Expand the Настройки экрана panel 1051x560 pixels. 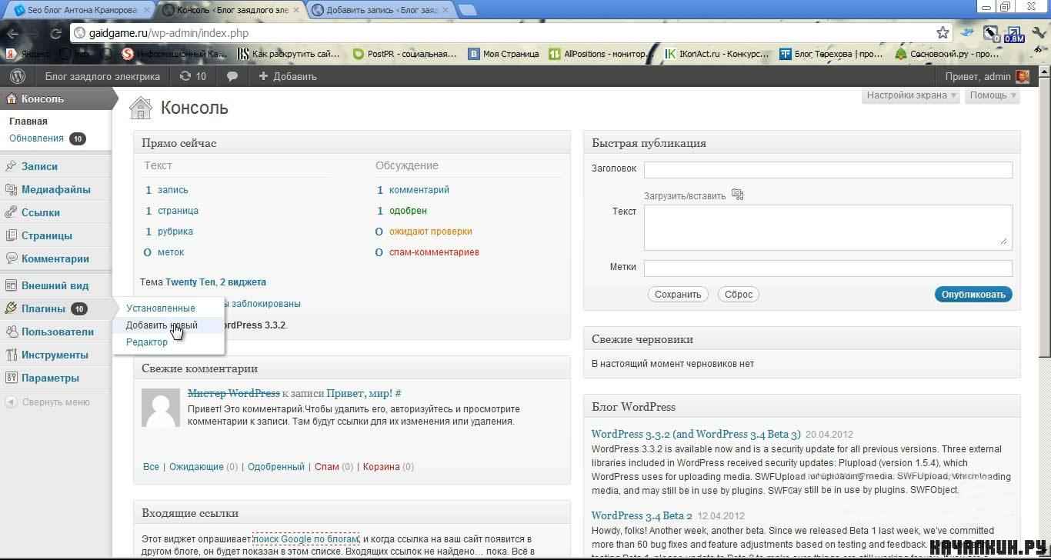(x=913, y=95)
